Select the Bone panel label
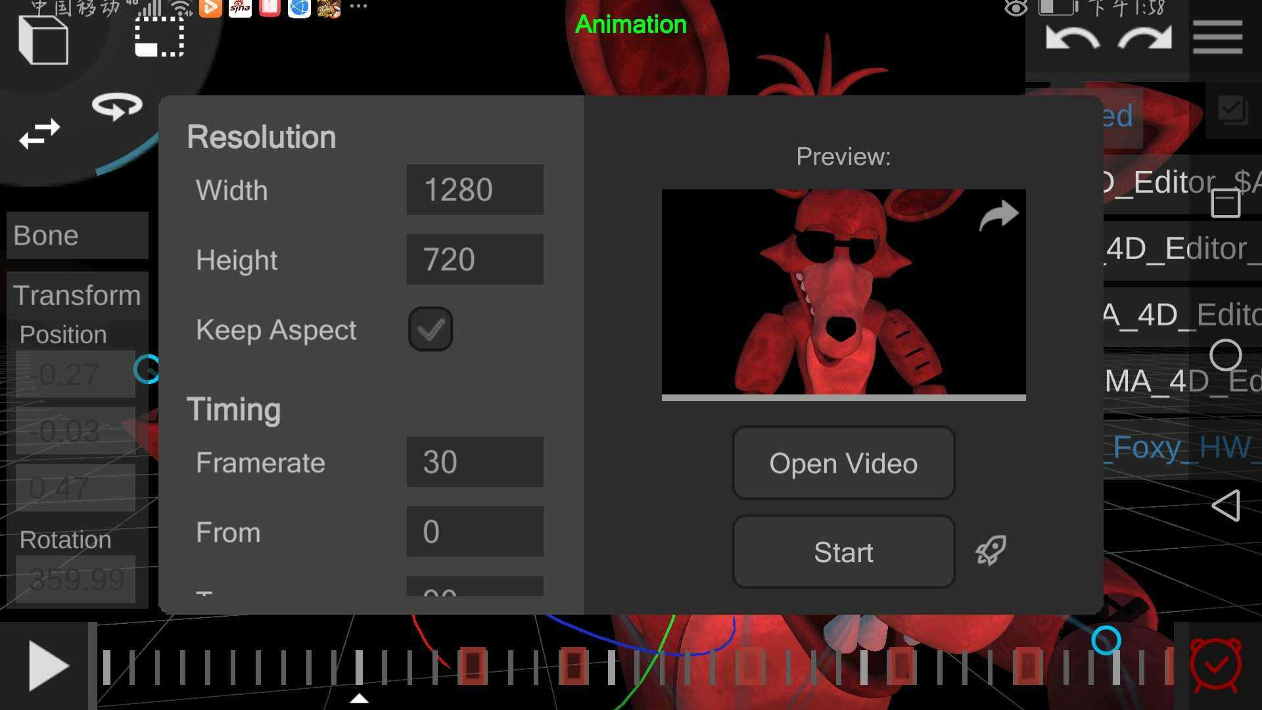The image size is (1262, 710). click(78, 235)
